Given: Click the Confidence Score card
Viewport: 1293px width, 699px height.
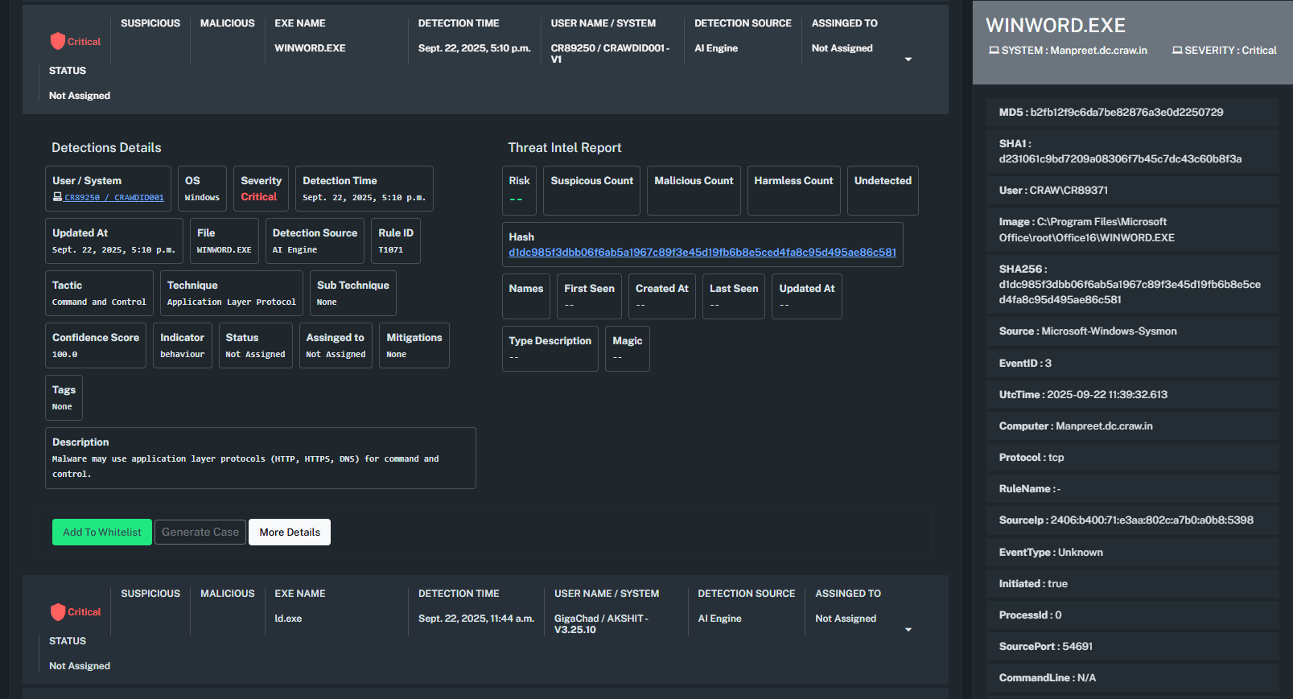Looking at the screenshot, I should click(x=96, y=346).
